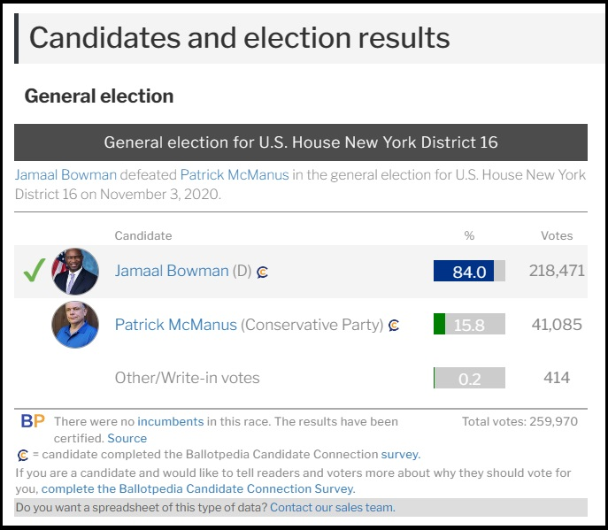Click Jamaal Bowman link in summary sentence
Viewport: 608px width, 530px height.
pos(65,175)
